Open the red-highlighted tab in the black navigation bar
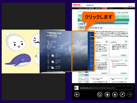Image resolution: width=137 pixels, height=103 pixels. [x=104, y=8]
